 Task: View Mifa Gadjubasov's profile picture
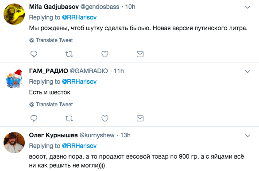[14, 14]
